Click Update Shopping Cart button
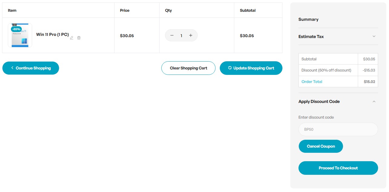389x192 pixels. coord(251,68)
